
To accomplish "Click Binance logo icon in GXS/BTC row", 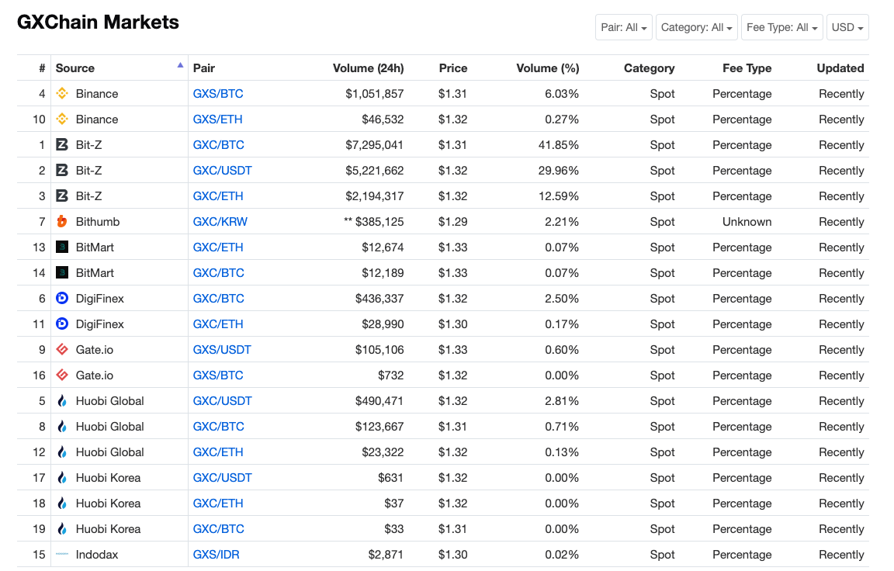I will point(62,93).
